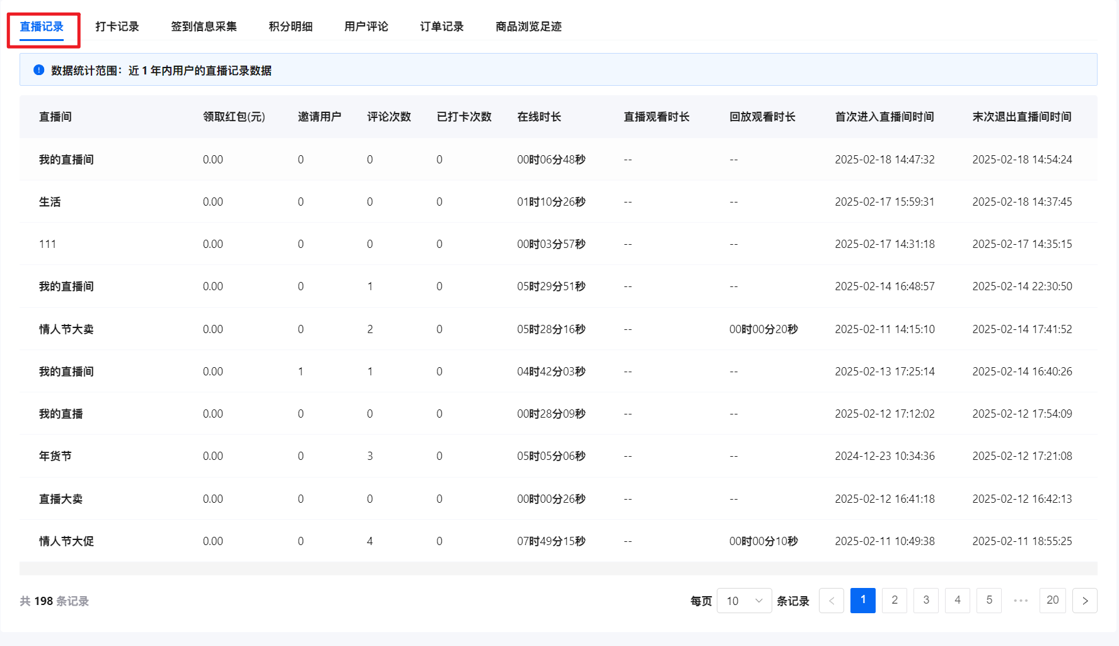The image size is (1119, 646).
Task: Open the 10 per page dropdown
Action: [x=744, y=601]
